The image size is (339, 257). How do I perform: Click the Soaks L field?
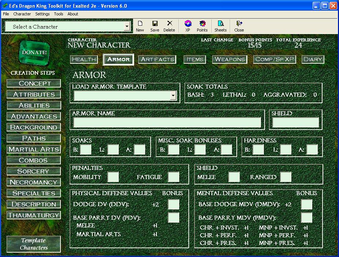(113, 149)
